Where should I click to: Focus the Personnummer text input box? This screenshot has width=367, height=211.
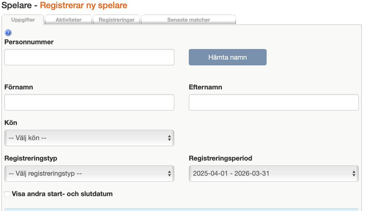(89, 57)
